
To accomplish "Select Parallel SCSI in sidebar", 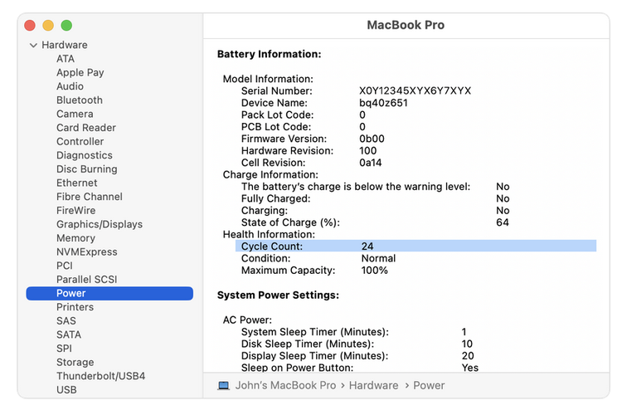I will pos(86,280).
